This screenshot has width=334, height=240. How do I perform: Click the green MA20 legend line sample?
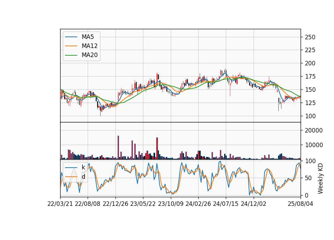point(71,55)
